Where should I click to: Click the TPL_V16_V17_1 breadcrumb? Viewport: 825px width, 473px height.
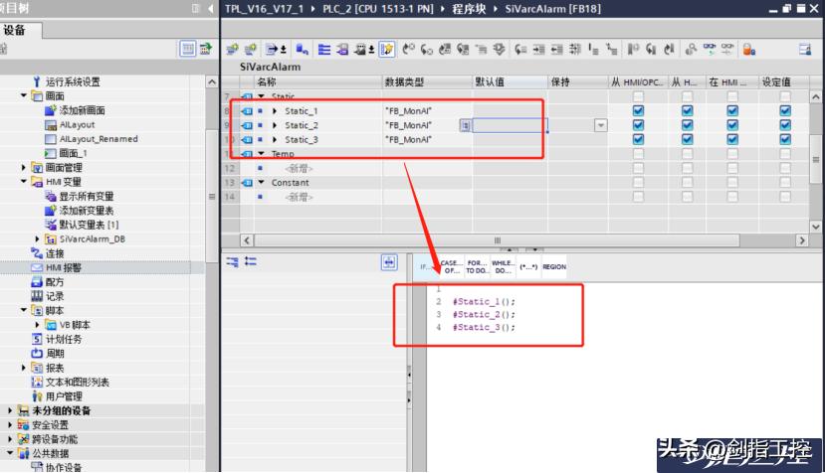click(x=264, y=8)
